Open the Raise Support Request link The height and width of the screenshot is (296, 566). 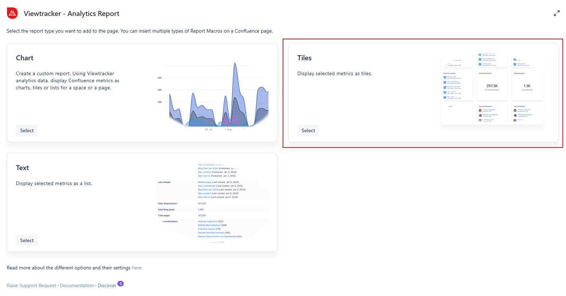click(x=31, y=286)
